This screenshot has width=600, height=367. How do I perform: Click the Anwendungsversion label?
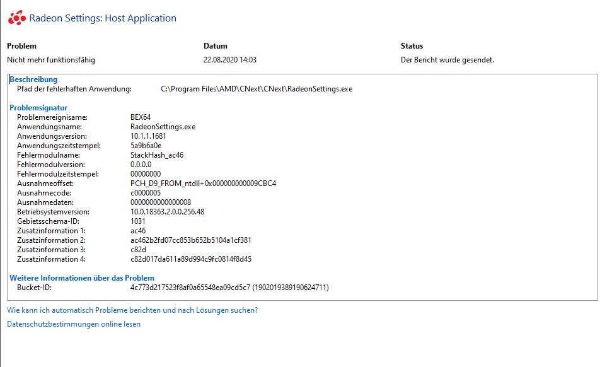coord(52,136)
